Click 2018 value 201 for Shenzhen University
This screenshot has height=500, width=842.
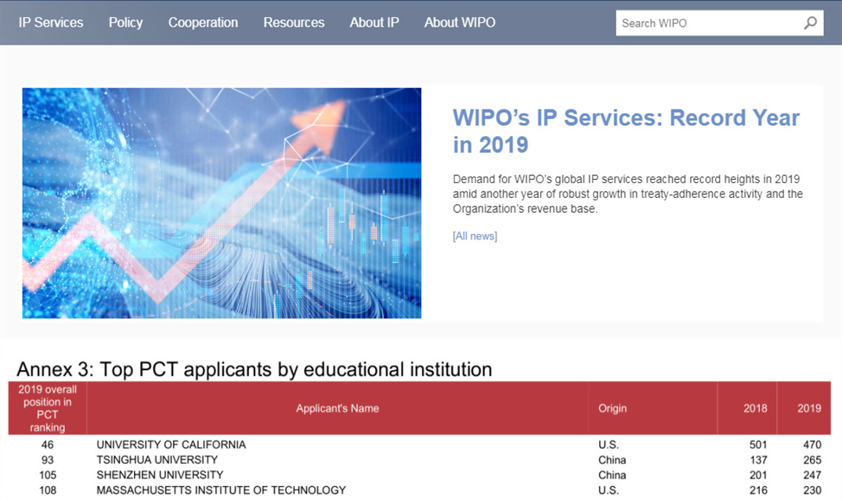[x=758, y=475]
